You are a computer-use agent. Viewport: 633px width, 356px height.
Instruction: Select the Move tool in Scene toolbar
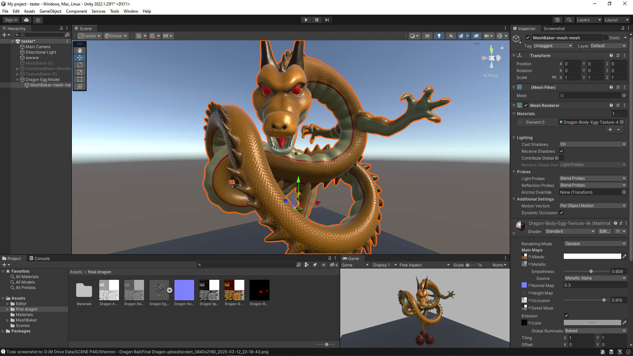79,58
